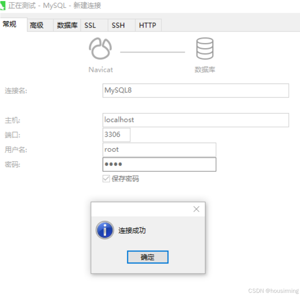
Task: Click the Navicat logo icon
Action: click(101, 49)
